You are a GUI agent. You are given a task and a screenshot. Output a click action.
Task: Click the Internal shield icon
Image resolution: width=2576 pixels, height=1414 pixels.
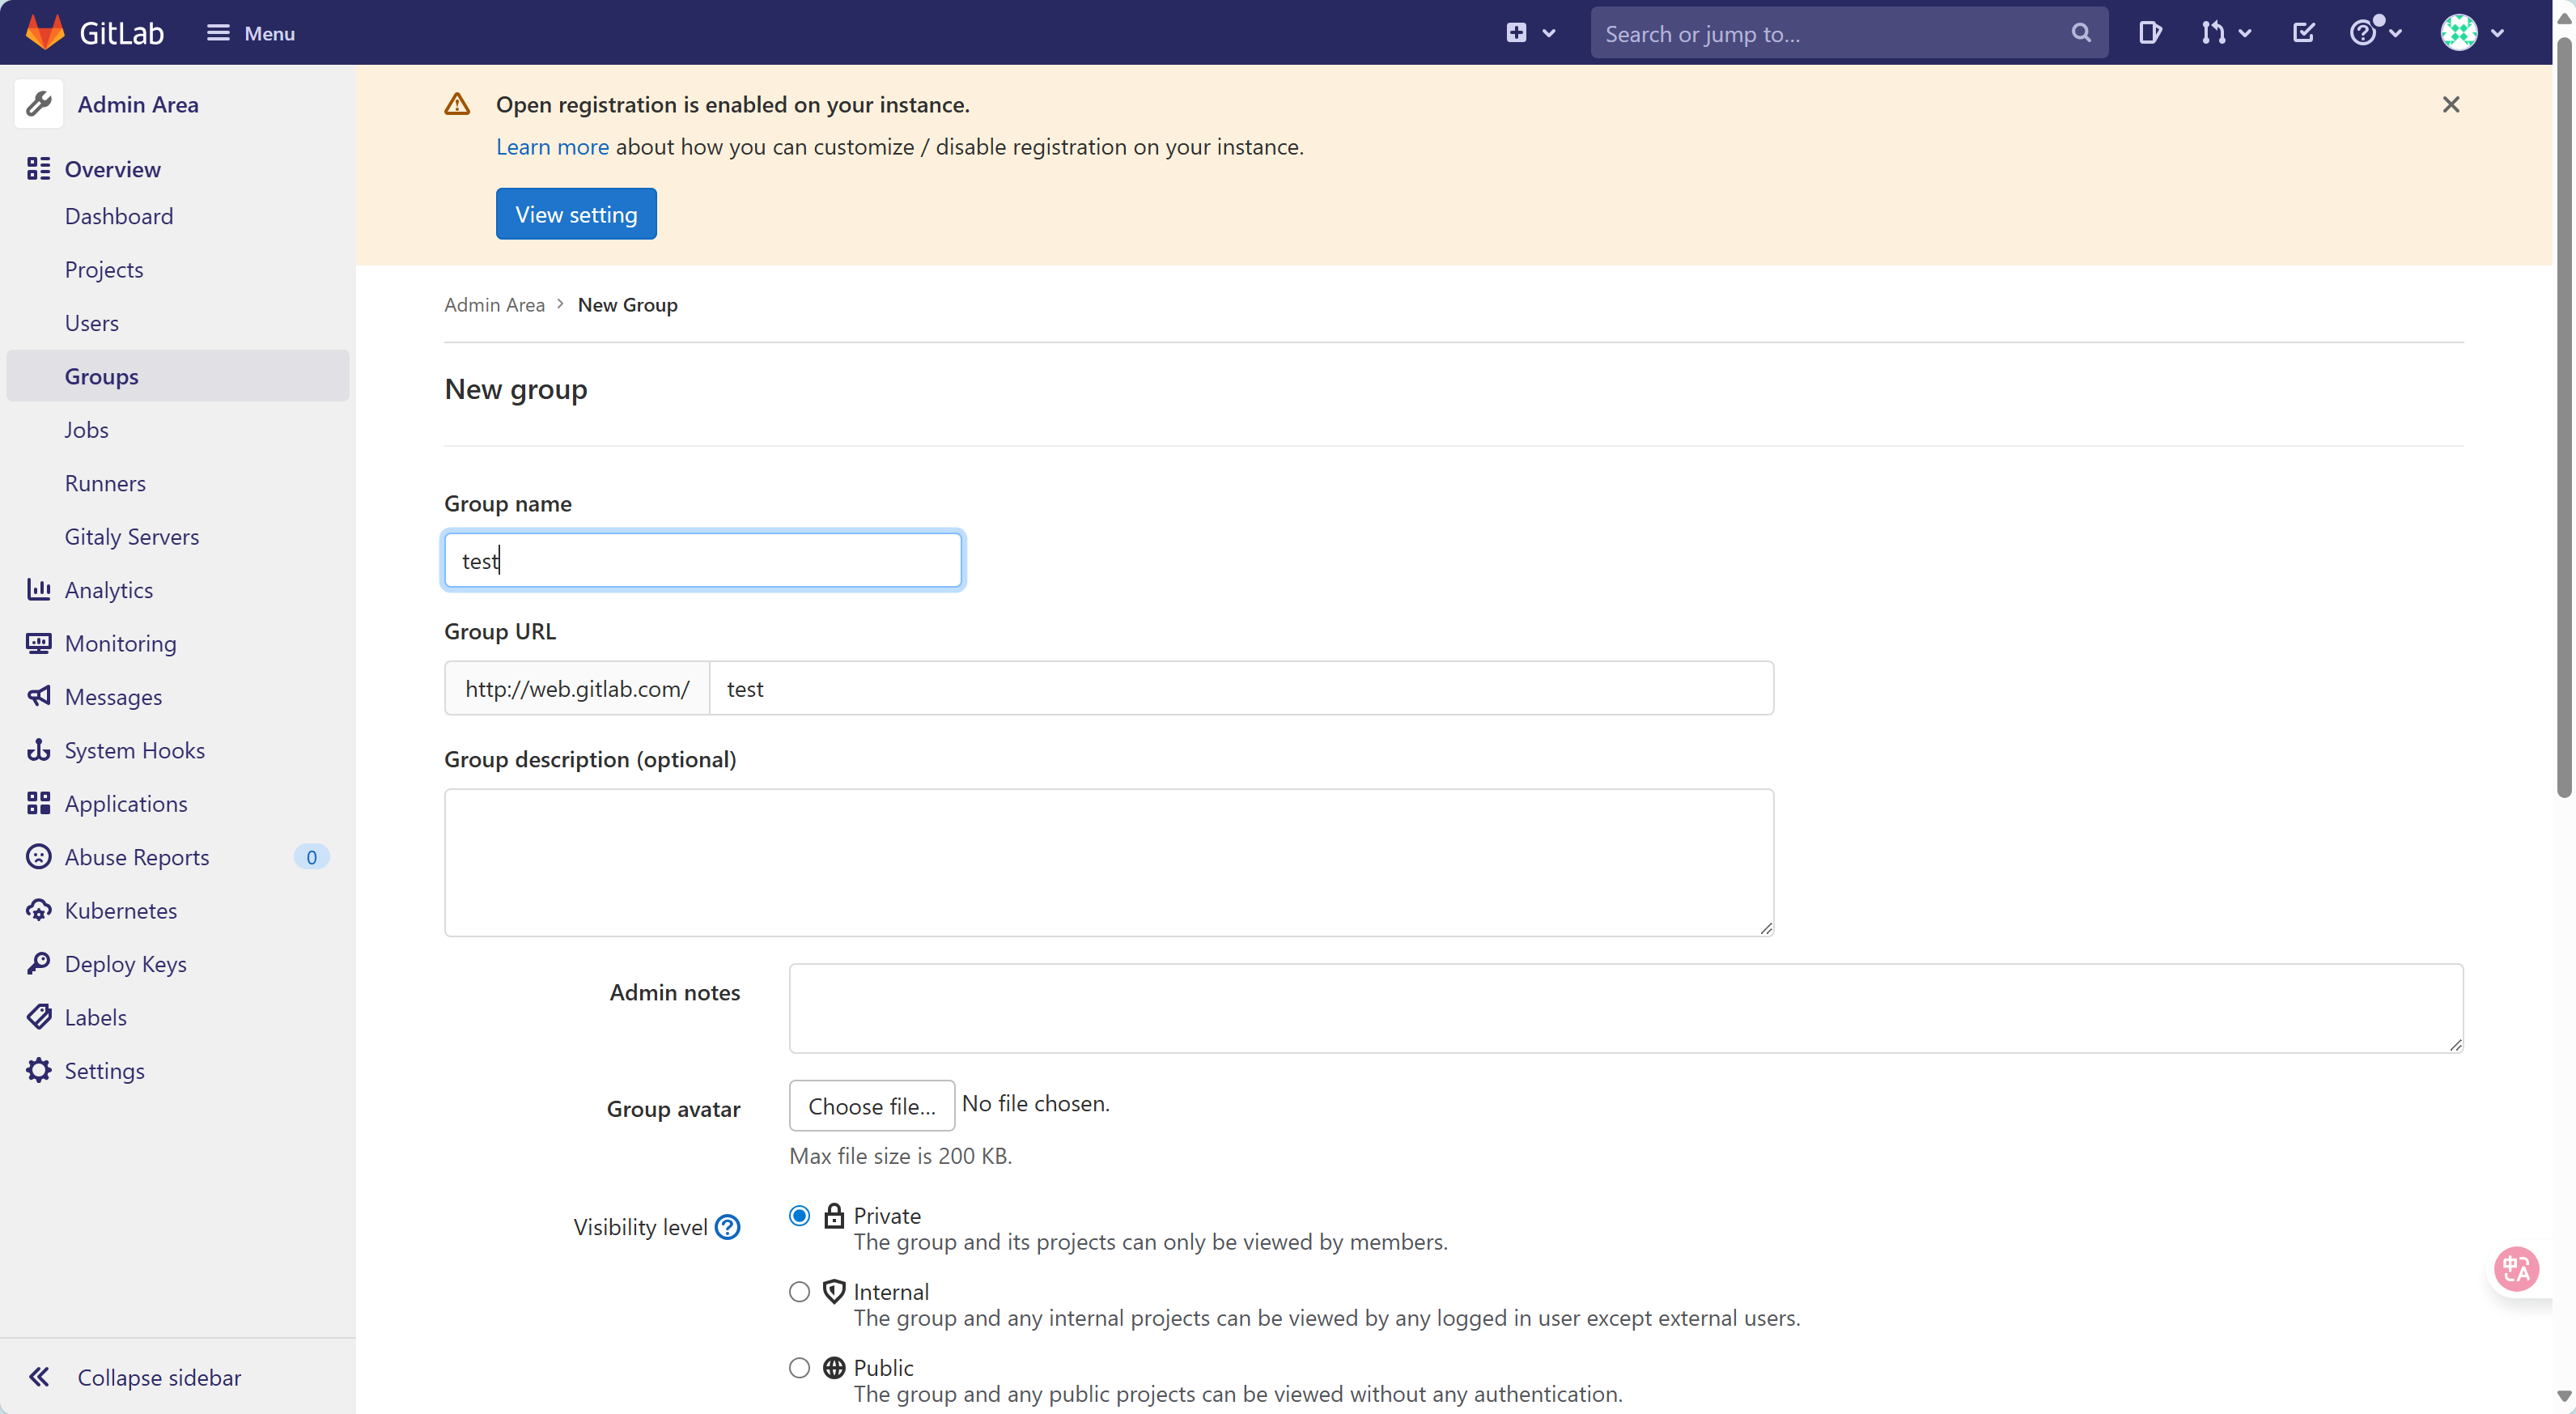[834, 1291]
